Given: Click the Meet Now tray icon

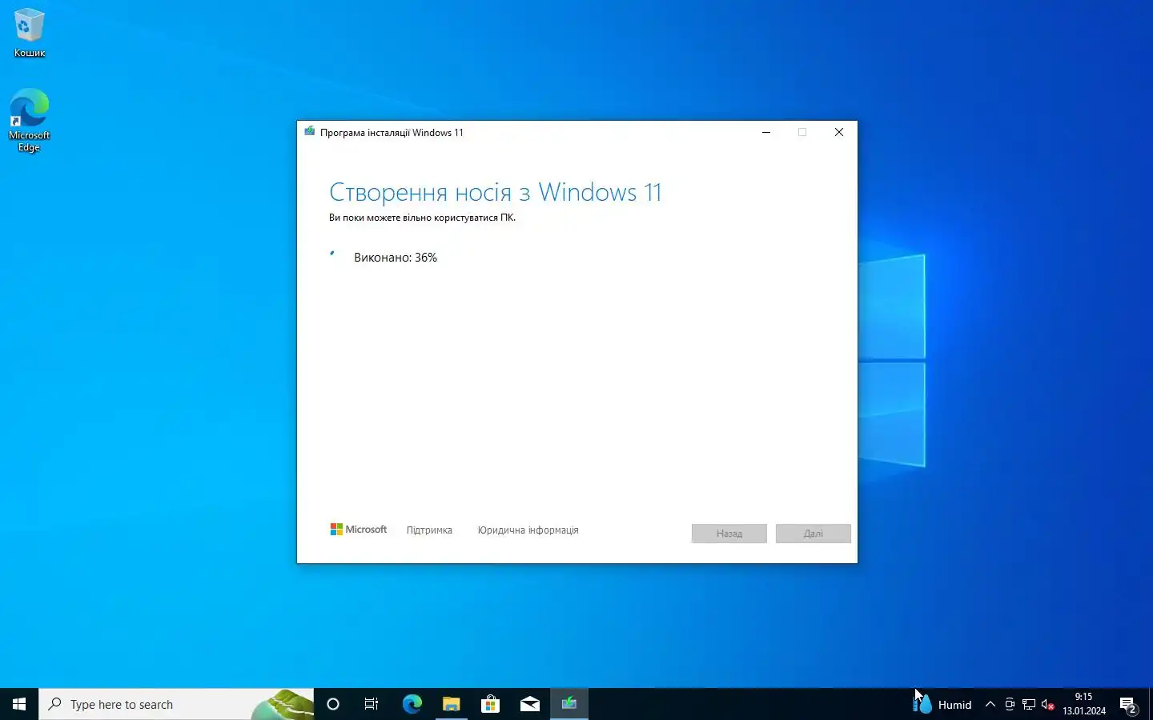Looking at the screenshot, I should coord(1010,704).
